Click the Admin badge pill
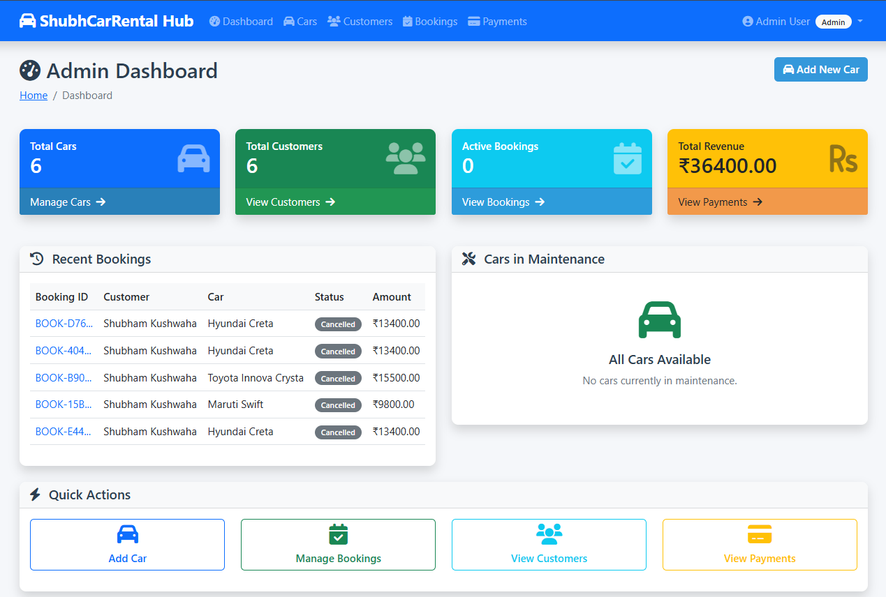The image size is (886, 597). click(x=834, y=22)
